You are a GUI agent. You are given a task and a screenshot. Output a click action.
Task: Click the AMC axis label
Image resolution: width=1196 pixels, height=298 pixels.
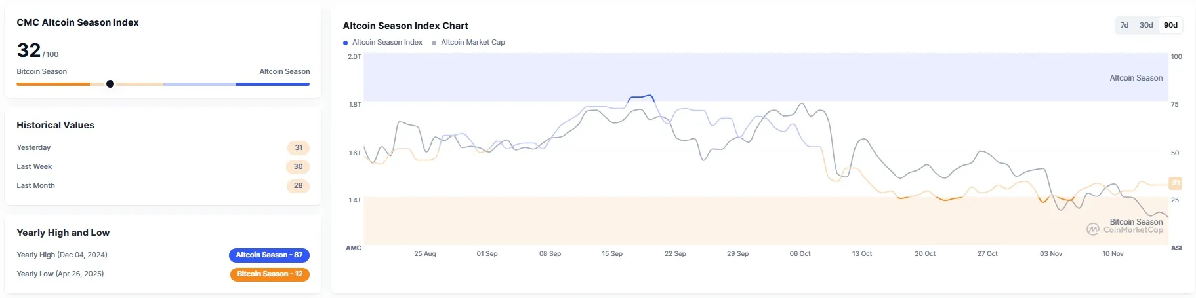point(354,248)
